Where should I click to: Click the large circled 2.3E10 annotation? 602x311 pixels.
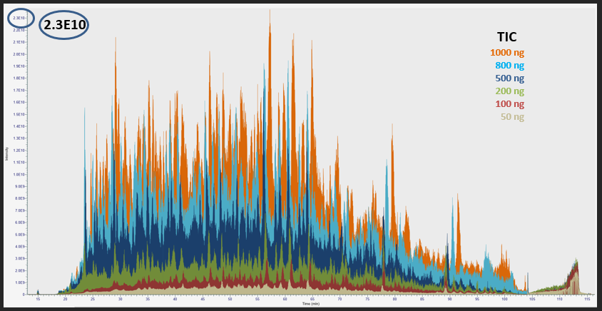tap(64, 25)
